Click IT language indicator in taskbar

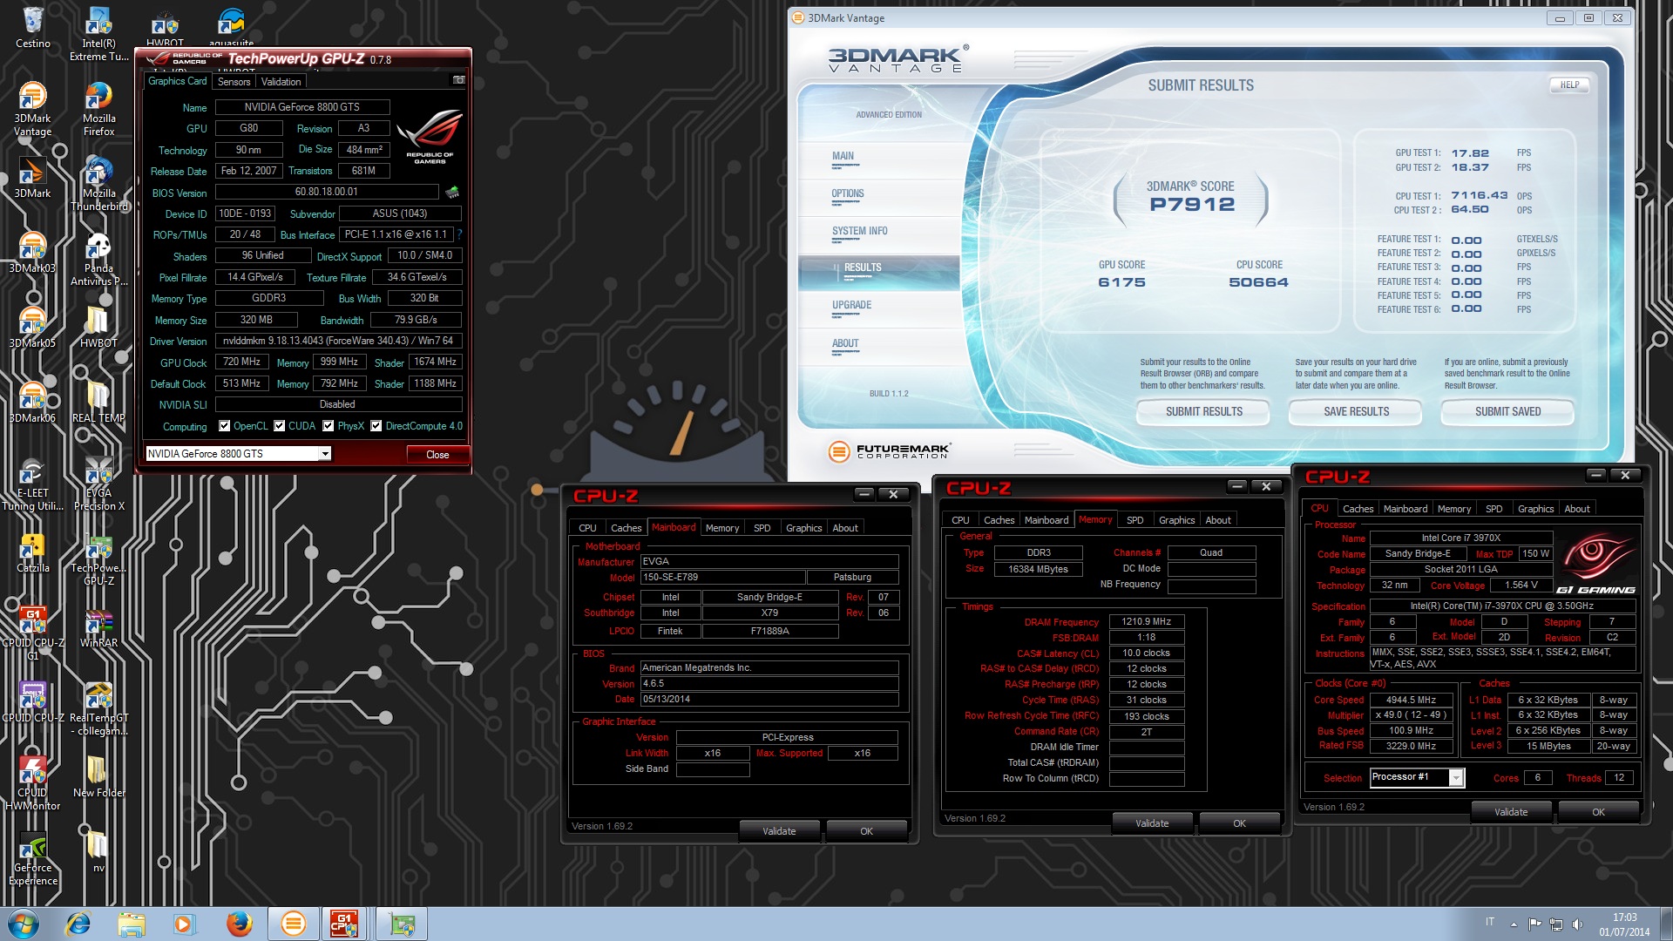coord(1490,922)
